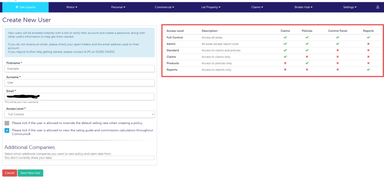Expand the Settings dropdown menu
The width and height of the screenshot is (384, 178).
click(x=350, y=7)
